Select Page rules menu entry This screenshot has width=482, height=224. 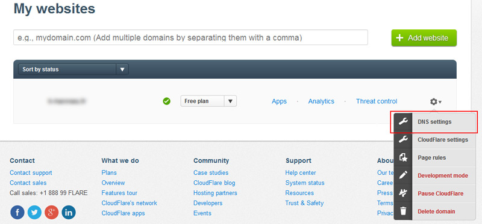click(434, 157)
